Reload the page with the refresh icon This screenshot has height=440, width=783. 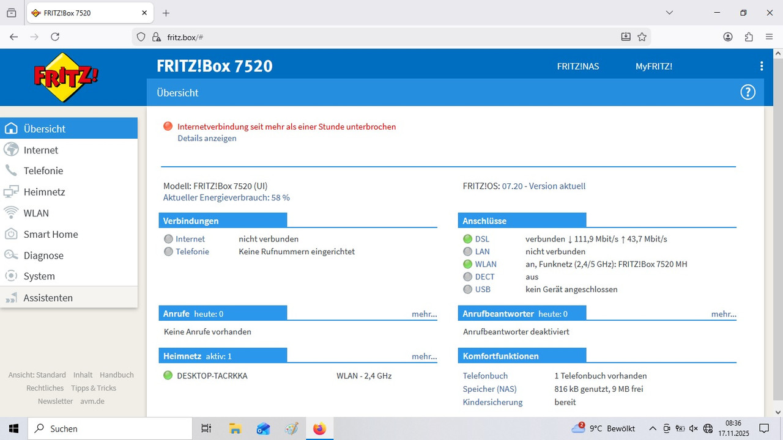click(x=55, y=37)
